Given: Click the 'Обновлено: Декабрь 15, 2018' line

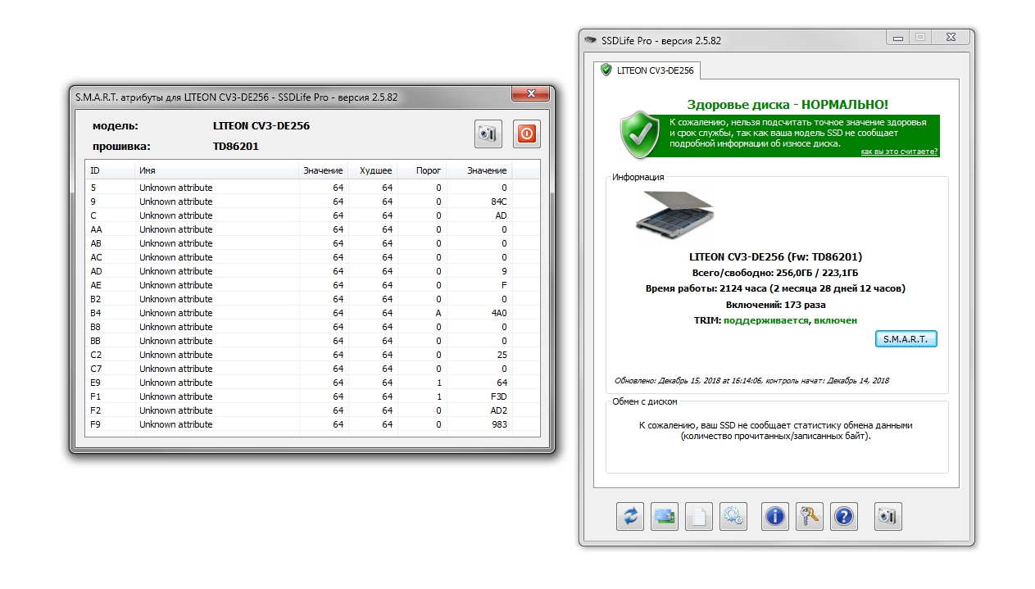Looking at the screenshot, I should (751, 381).
